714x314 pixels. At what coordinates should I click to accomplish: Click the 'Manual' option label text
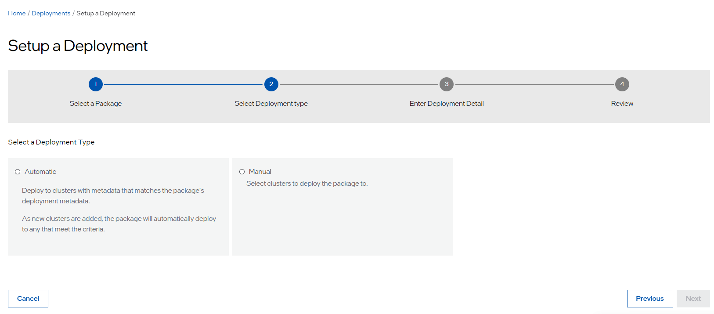(x=260, y=172)
